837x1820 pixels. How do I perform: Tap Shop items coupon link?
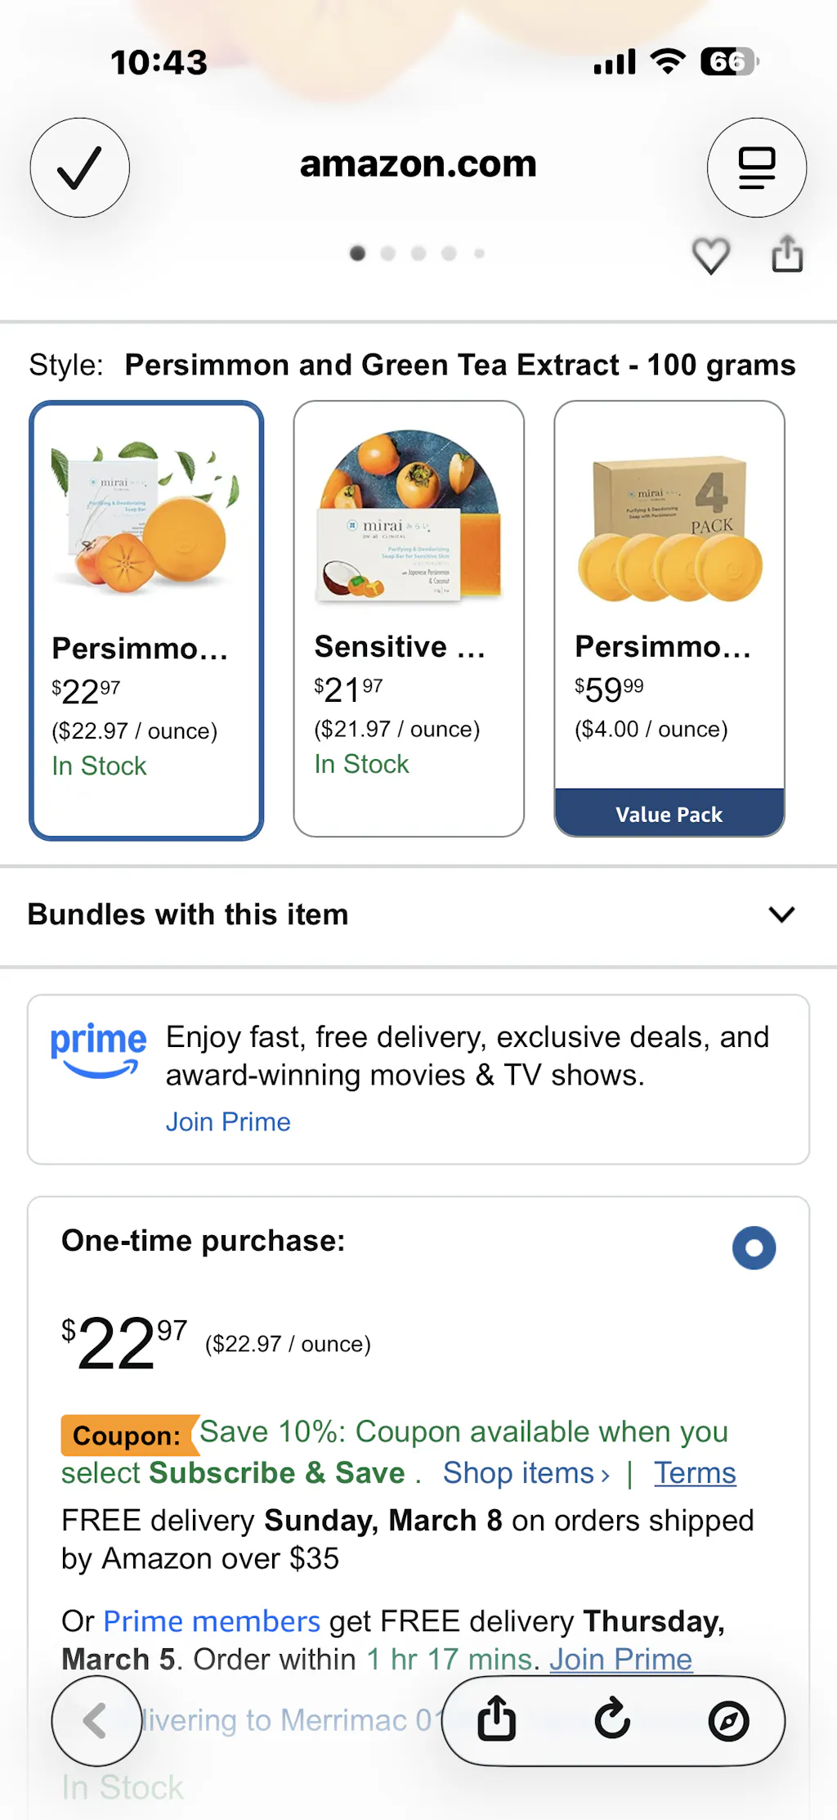pyautogui.click(x=526, y=1473)
